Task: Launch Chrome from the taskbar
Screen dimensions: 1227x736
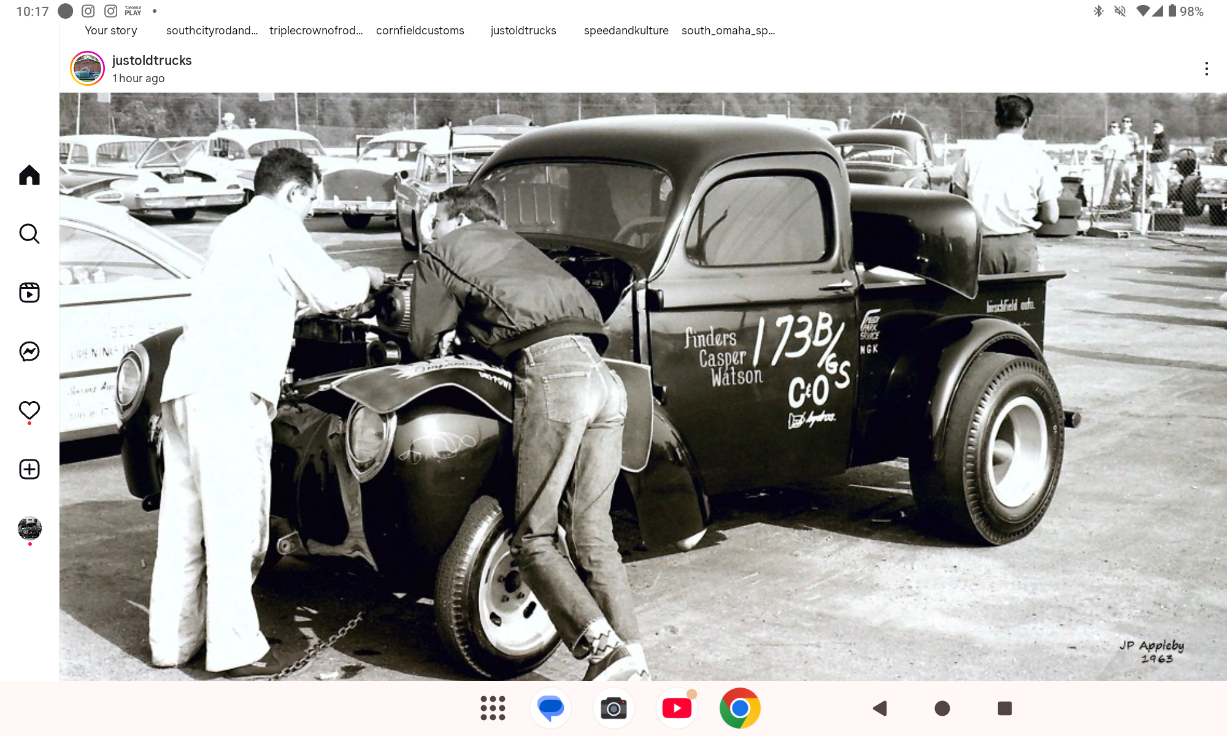Action: [740, 708]
